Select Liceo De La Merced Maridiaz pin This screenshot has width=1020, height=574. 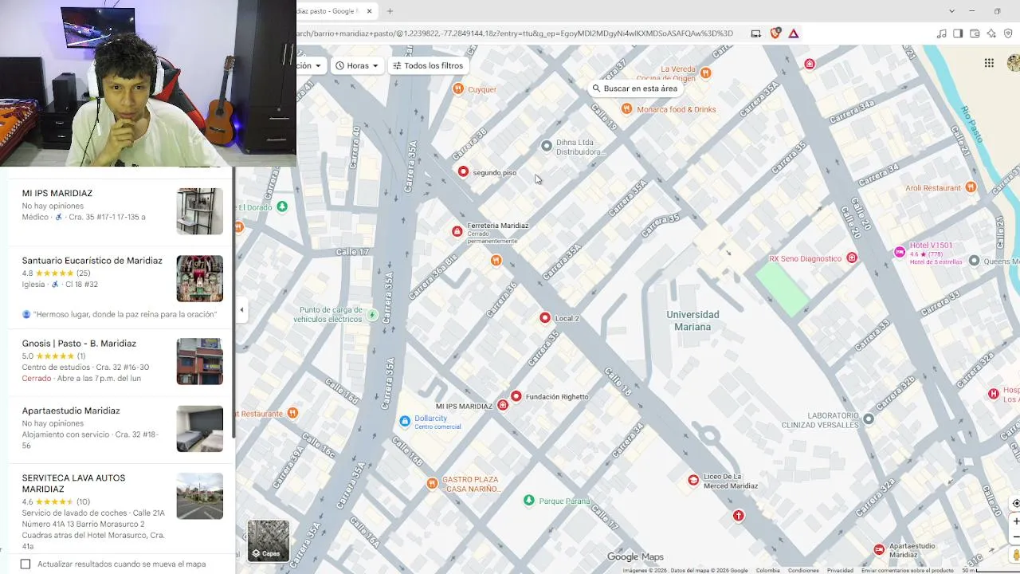tap(693, 480)
